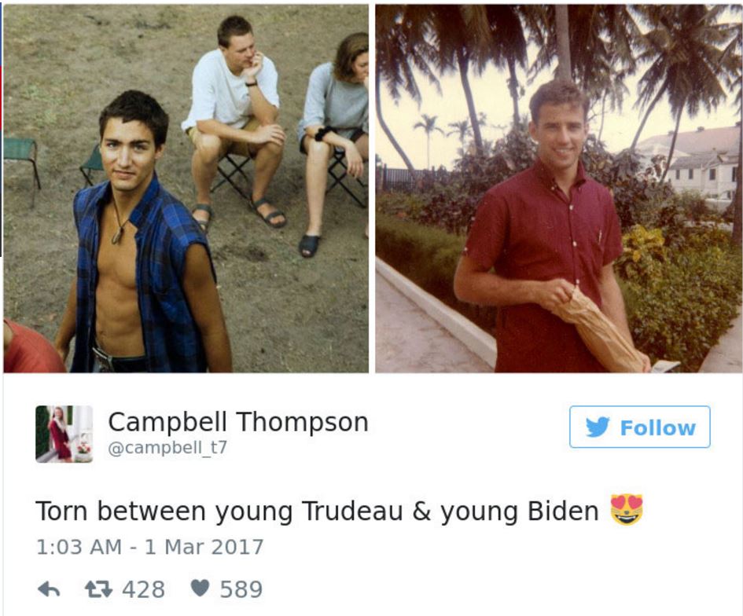Open the right photo with red shirt
Viewport: 743px width, 616px height.
[x=559, y=189]
